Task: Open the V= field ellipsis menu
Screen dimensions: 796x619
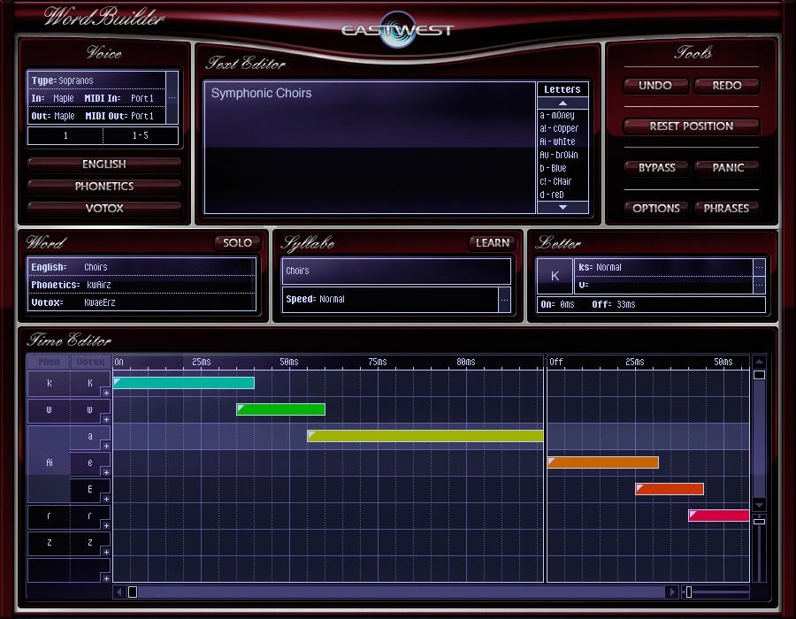Action: [759, 285]
